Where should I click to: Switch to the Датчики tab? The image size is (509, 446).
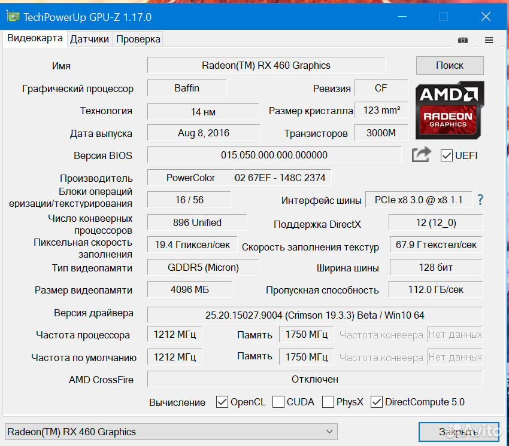[89, 39]
